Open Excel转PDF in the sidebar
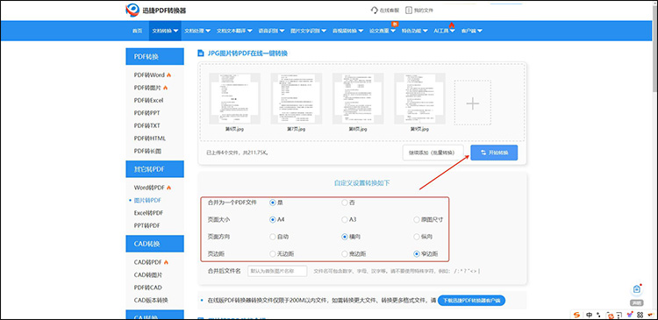 coord(148,213)
